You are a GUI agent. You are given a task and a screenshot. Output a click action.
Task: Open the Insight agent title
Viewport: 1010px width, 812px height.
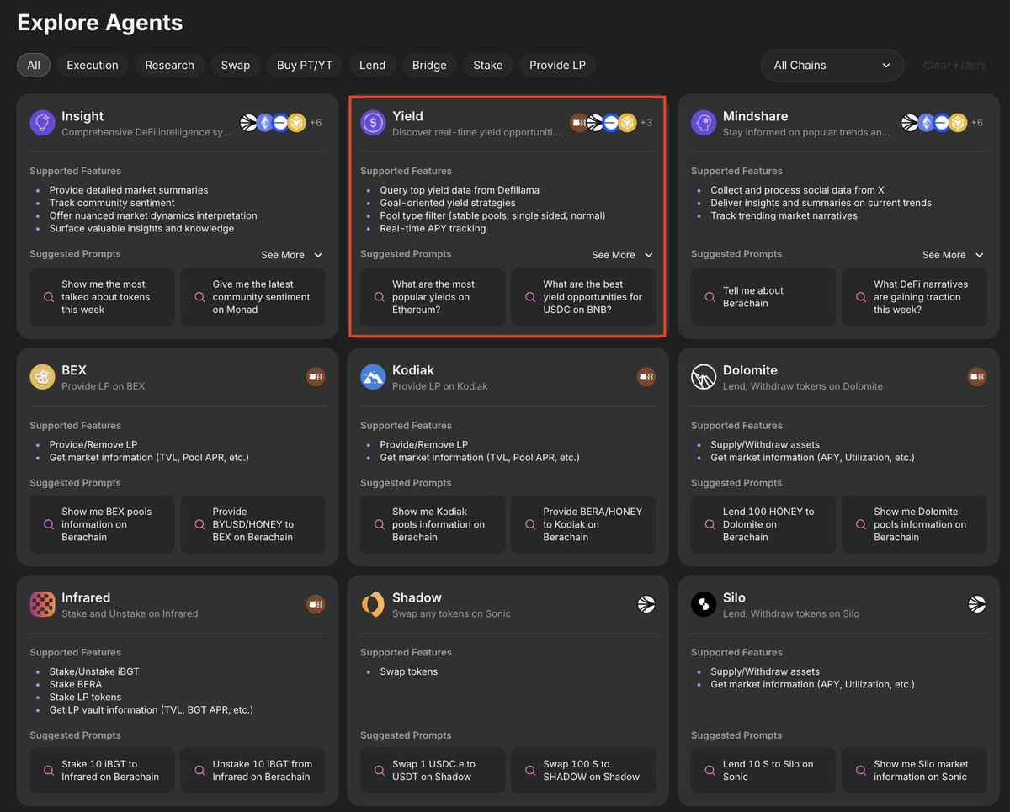click(82, 116)
